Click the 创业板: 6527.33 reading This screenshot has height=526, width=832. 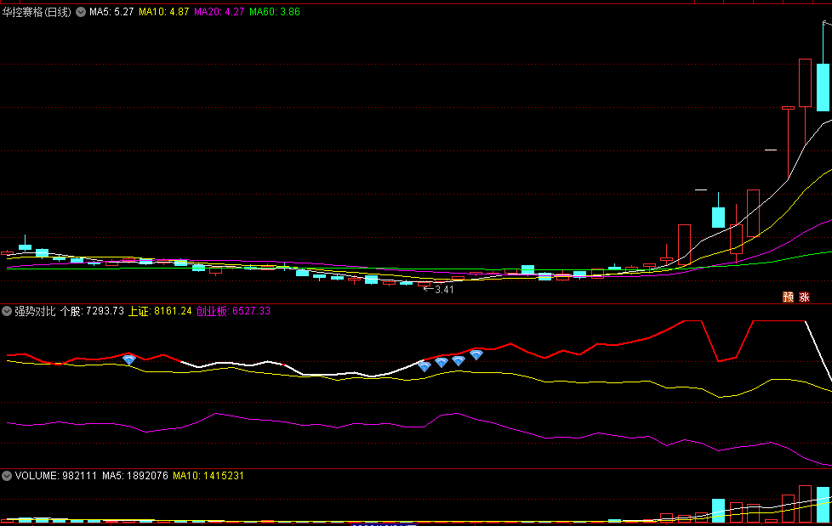(x=233, y=311)
